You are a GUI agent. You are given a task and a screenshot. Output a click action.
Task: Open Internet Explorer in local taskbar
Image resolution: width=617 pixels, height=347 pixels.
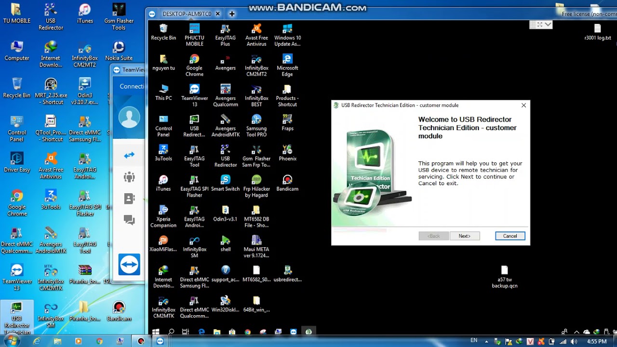tap(37, 341)
